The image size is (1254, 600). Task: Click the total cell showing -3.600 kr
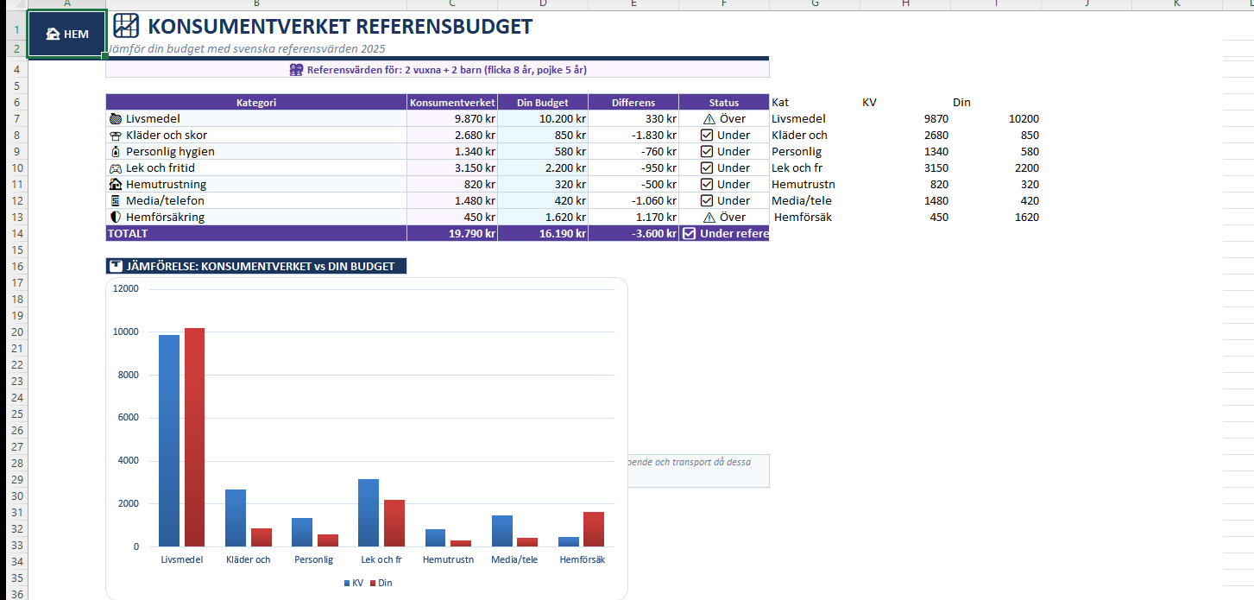[633, 233]
